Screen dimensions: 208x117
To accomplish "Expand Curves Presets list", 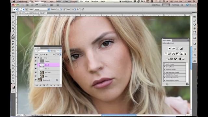I will pos(164,67).
